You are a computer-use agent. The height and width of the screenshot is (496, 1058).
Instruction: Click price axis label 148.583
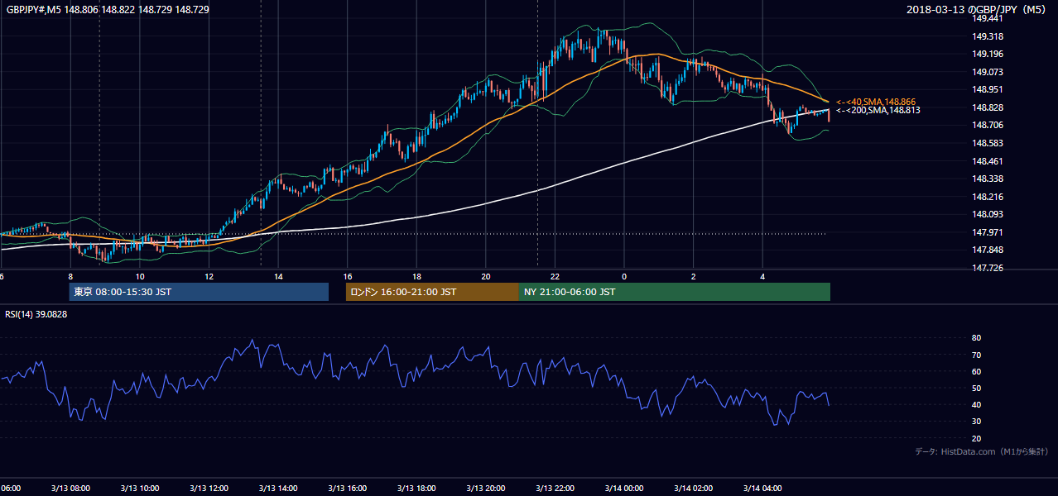point(988,143)
